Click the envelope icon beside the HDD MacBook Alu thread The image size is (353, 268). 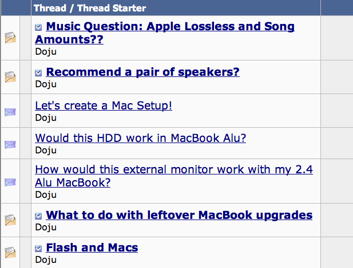[10, 144]
